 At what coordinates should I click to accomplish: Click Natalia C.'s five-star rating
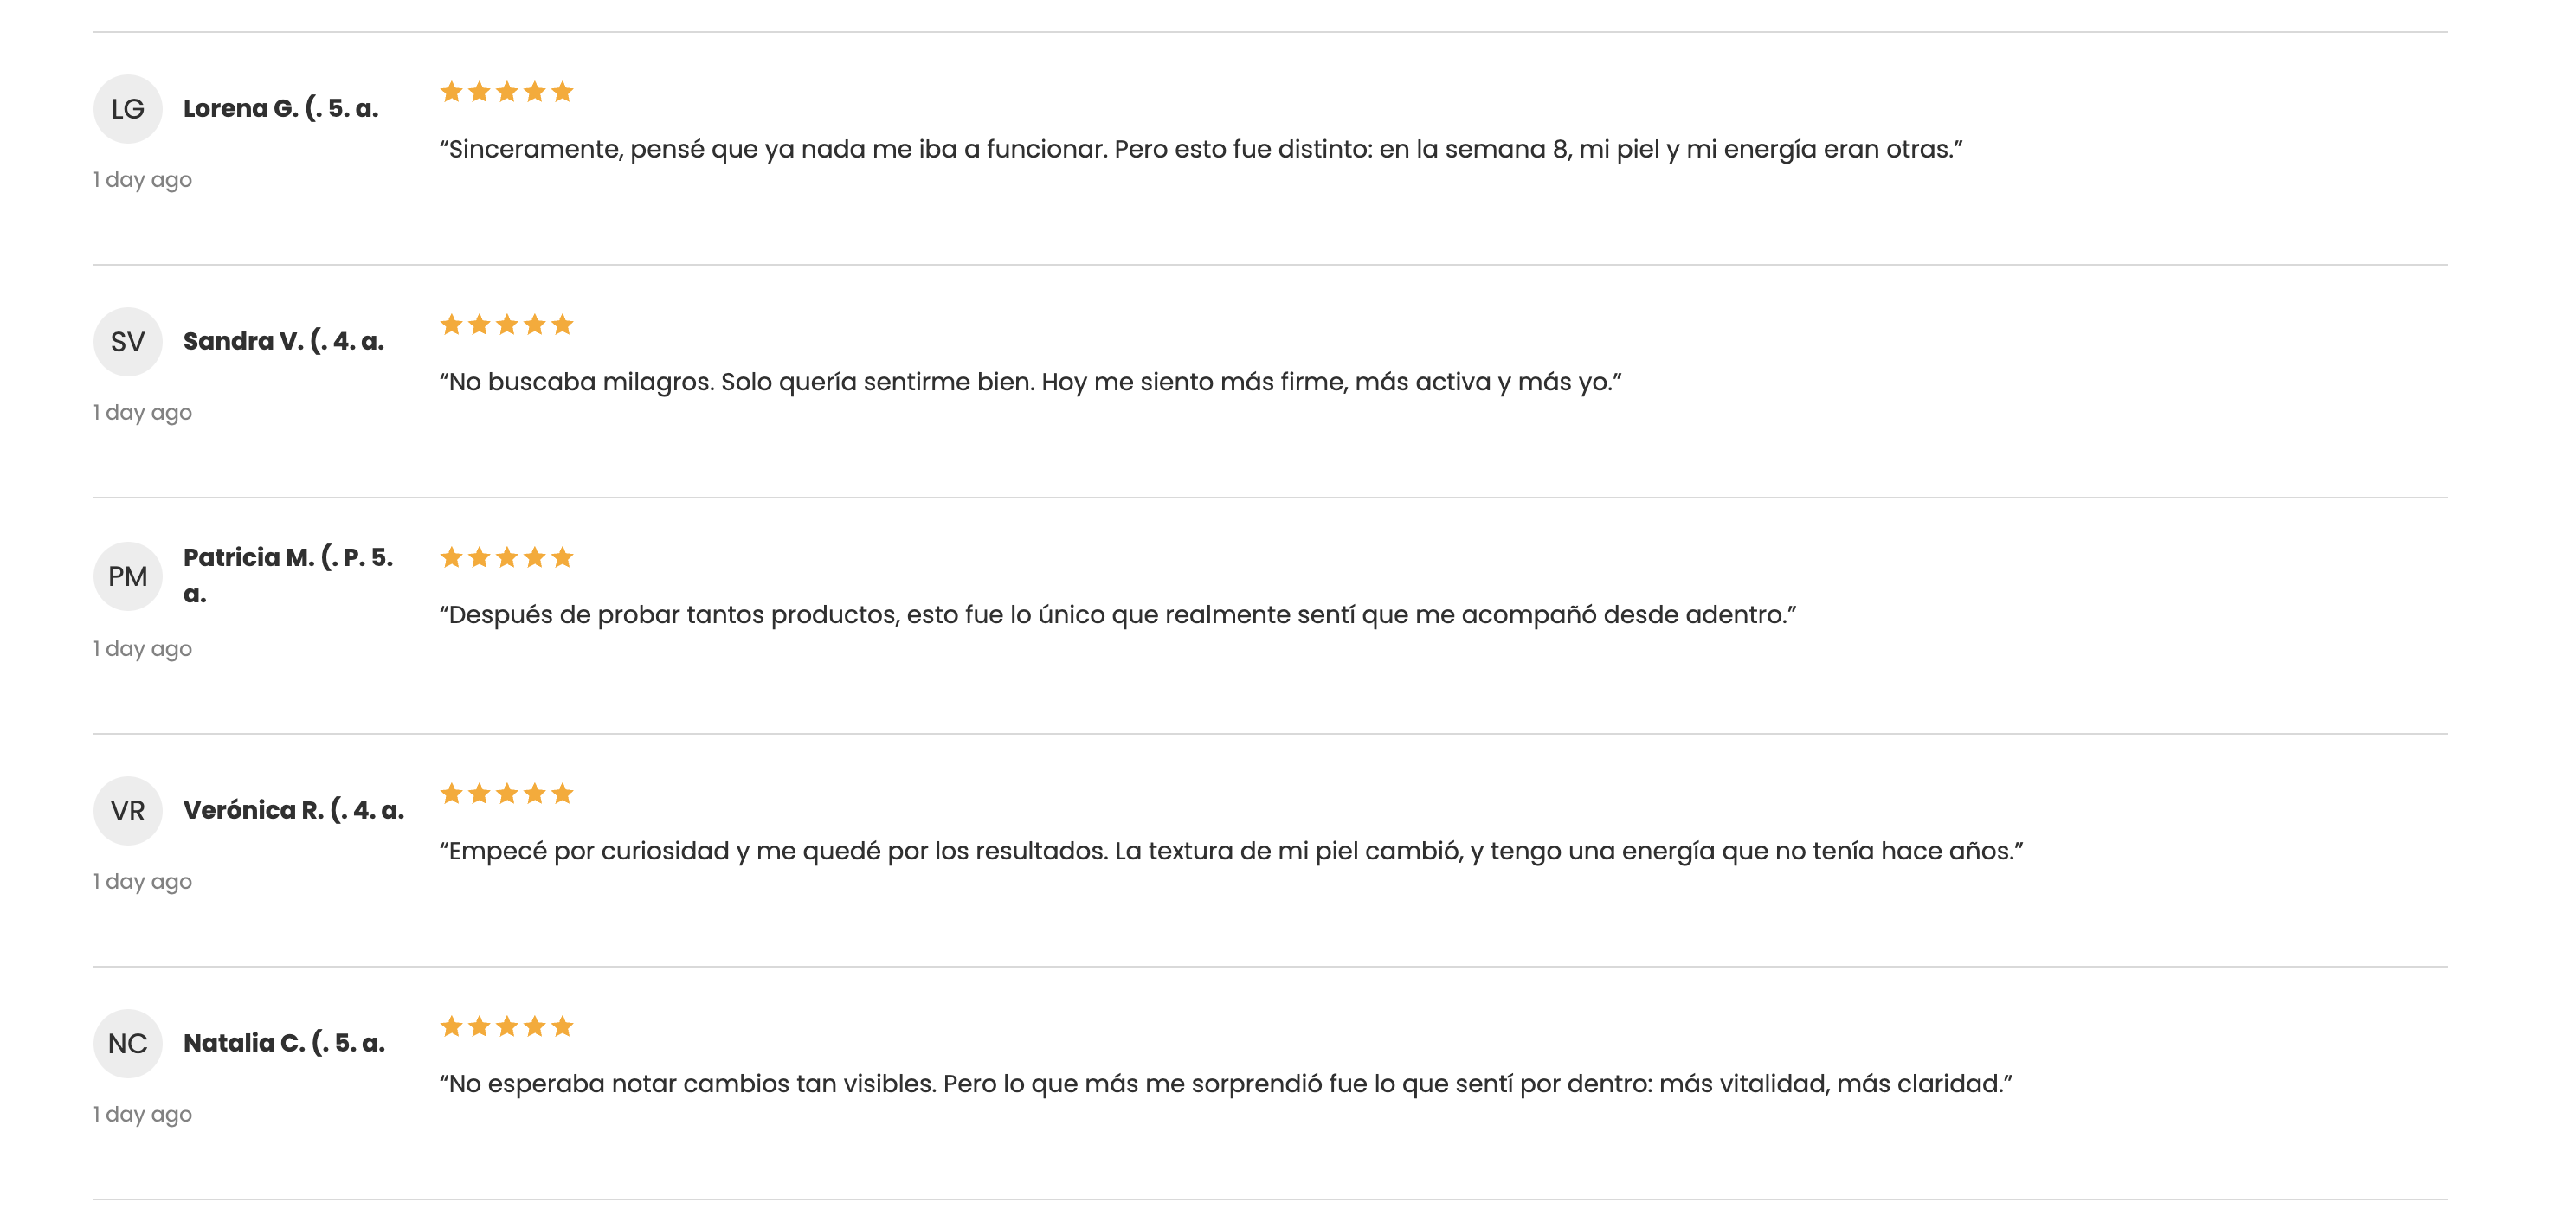point(507,1027)
